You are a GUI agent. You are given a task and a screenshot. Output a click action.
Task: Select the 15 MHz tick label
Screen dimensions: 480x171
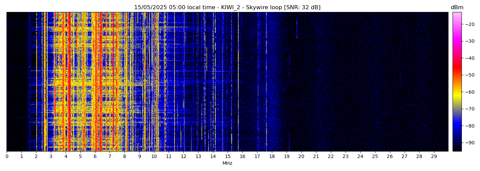228,156
